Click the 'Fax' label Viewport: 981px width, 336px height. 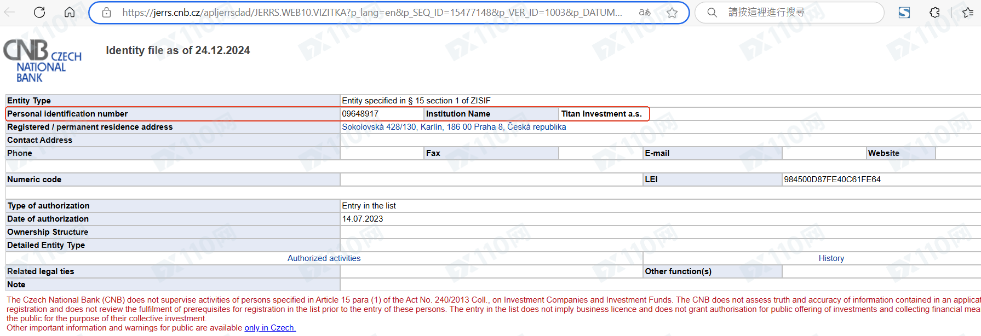click(x=433, y=153)
